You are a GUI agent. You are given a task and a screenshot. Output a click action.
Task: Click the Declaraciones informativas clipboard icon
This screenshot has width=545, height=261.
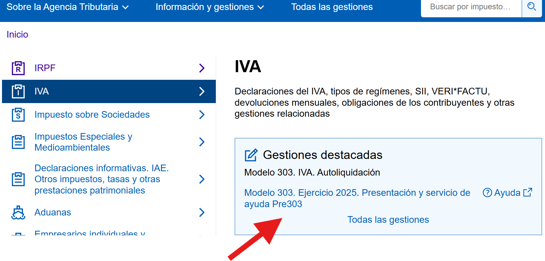pos(18,179)
